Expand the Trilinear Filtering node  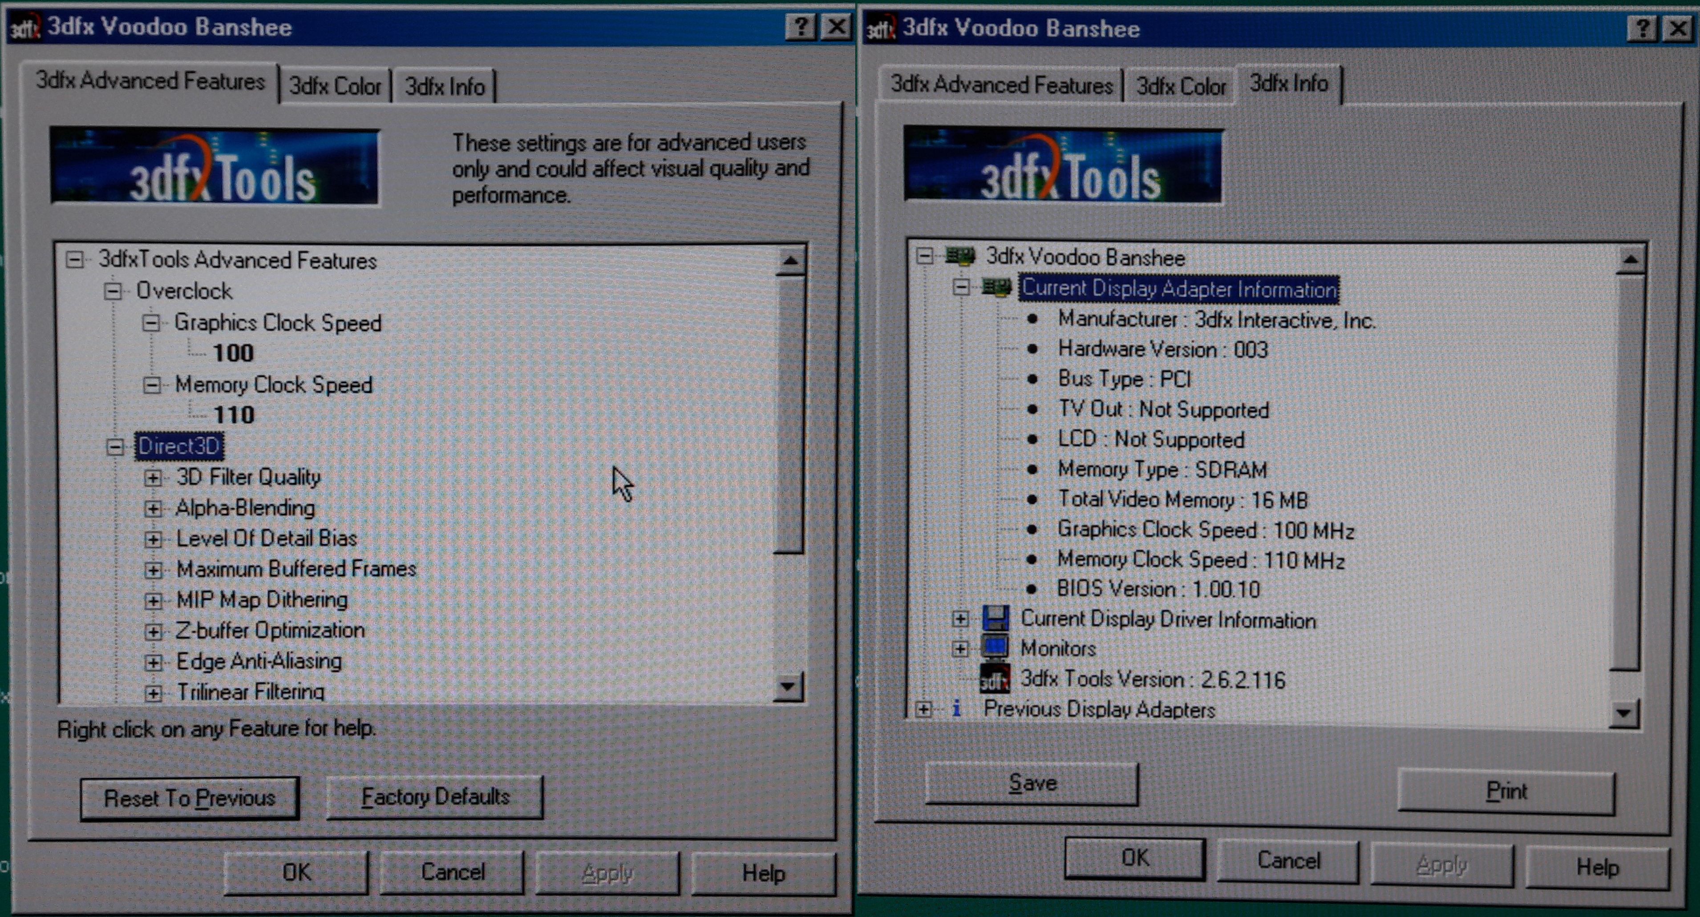click(153, 693)
